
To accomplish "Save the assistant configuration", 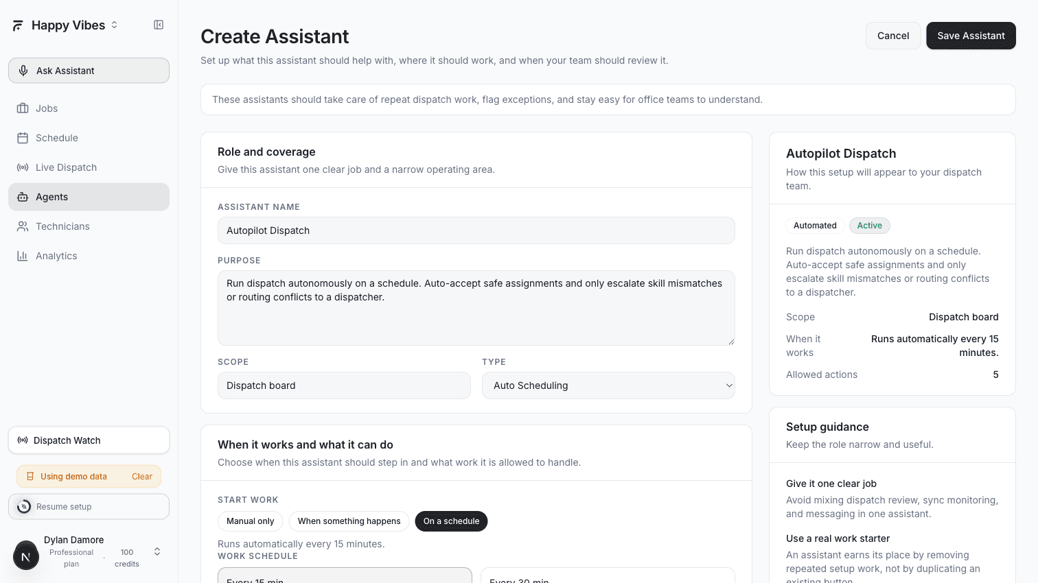I will [971, 35].
